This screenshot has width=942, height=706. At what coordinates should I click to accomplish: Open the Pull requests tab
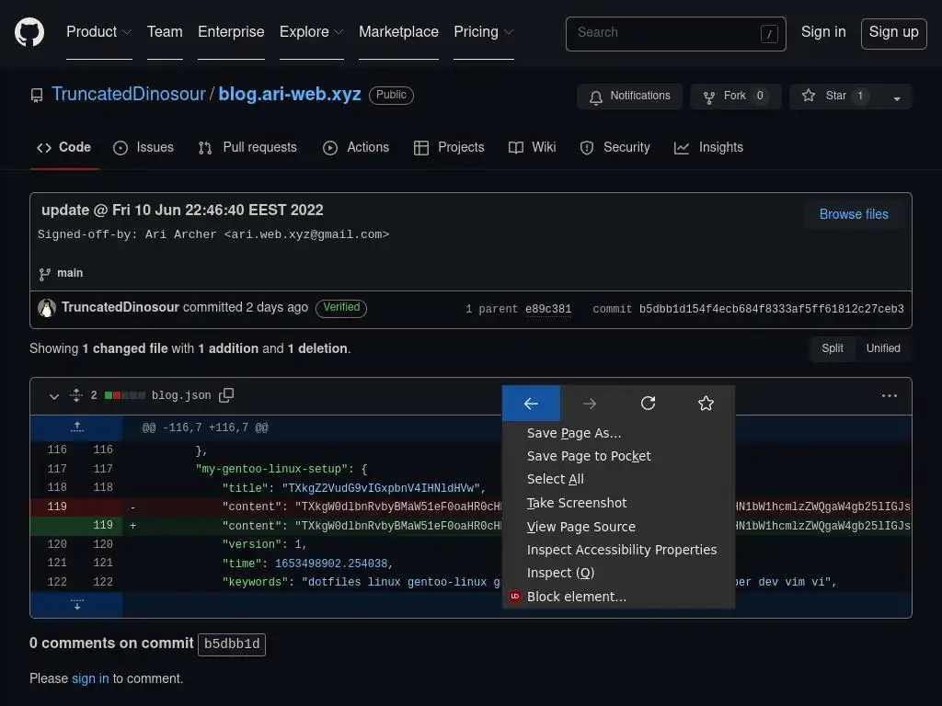pyautogui.click(x=247, y=148)
